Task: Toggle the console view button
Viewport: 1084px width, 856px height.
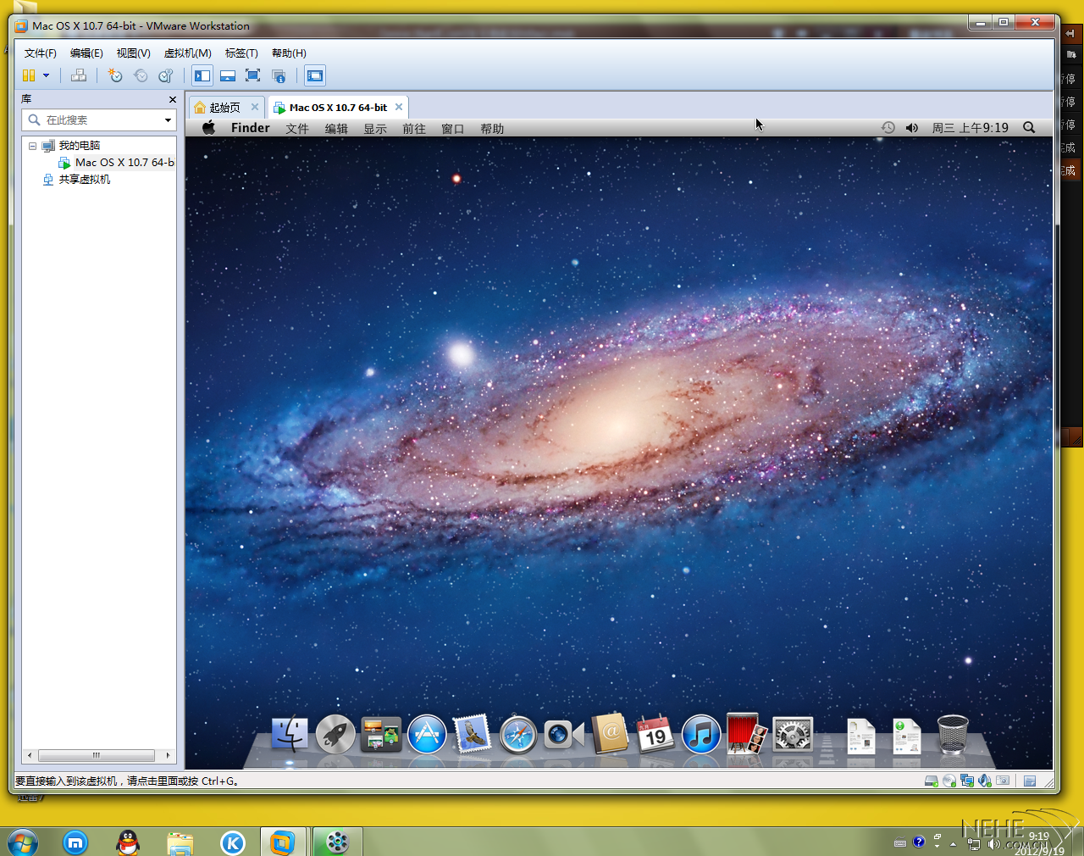Action: click(x=315, y=75)
